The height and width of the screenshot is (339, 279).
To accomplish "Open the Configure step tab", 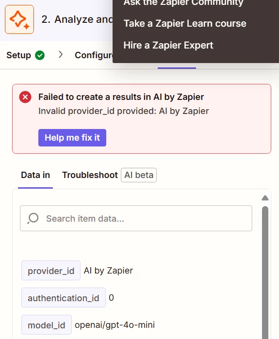I will coord(94,55).
